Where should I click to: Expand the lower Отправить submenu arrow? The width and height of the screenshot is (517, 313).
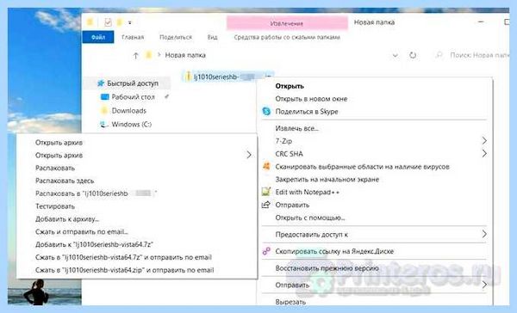click(484, 285)
